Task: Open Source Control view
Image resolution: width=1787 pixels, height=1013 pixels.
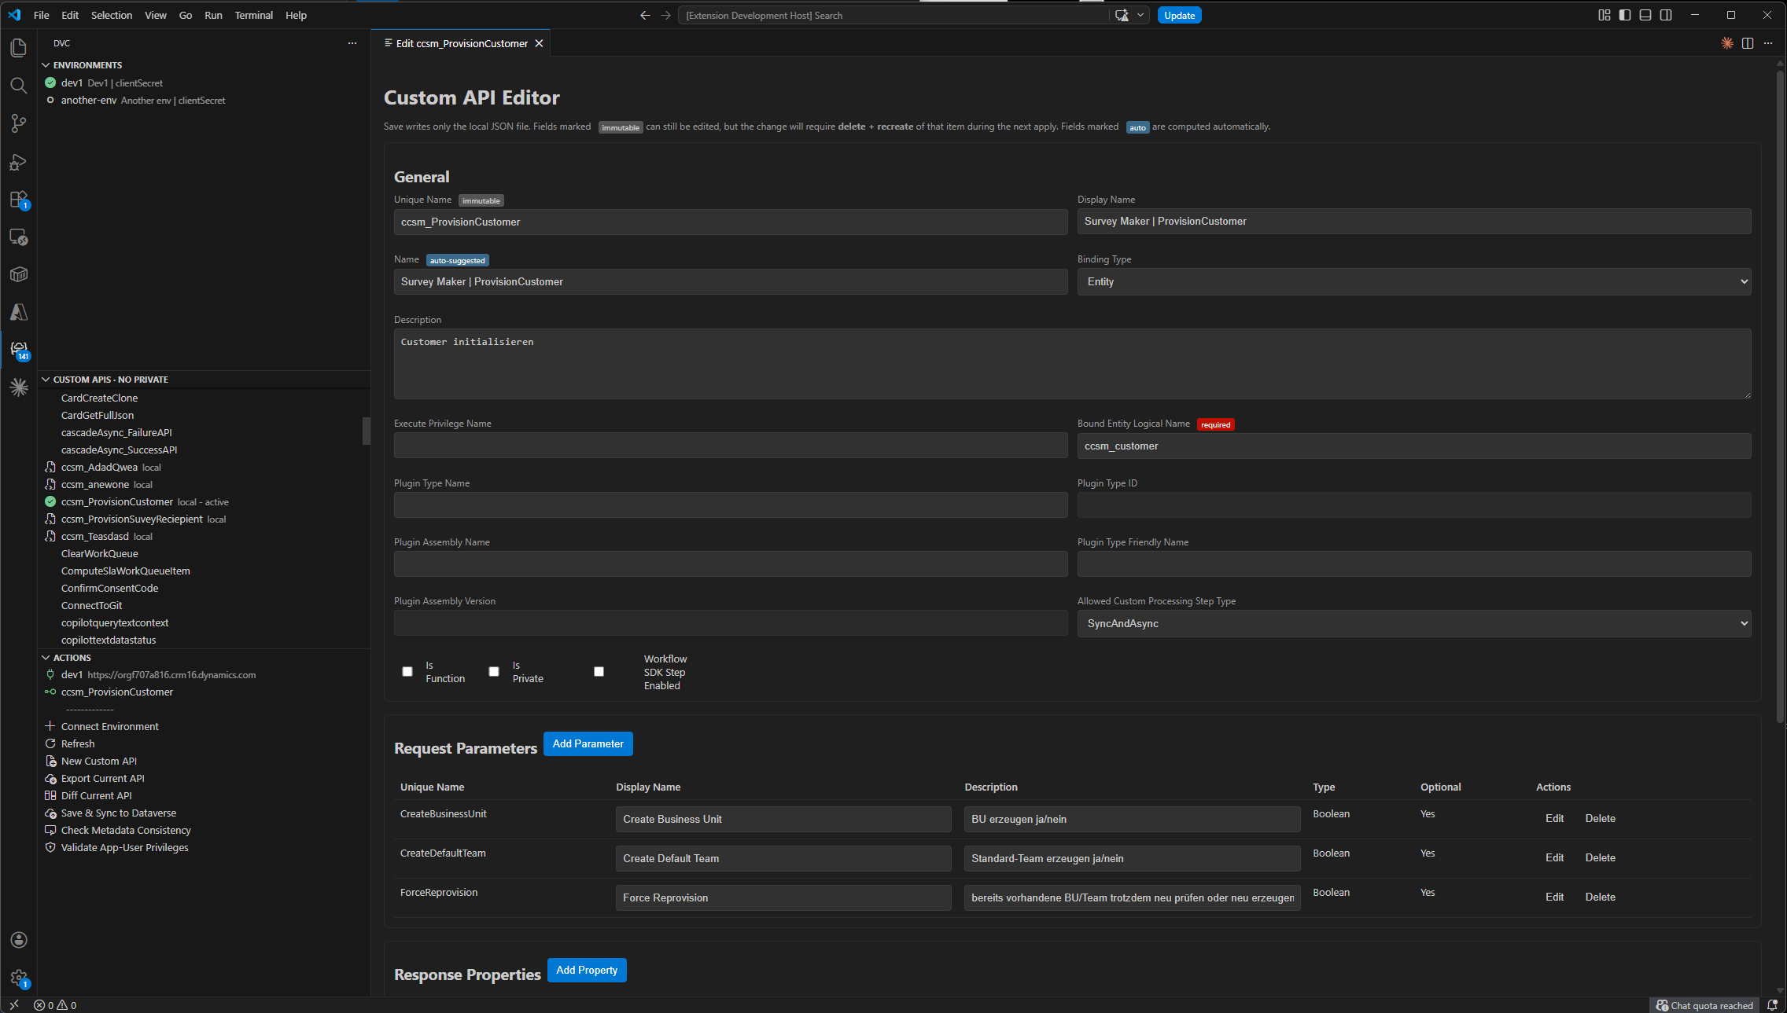Action: pos(19,123)
